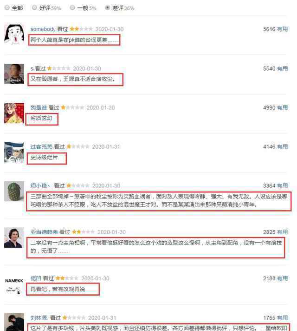This screenshot has height=331, width=297.
Task: Mark the 3364 review as 有用
Action: 282,186
